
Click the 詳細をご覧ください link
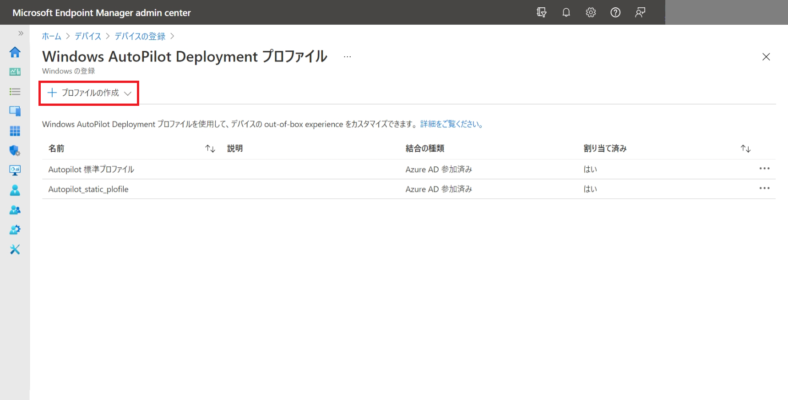452,124
